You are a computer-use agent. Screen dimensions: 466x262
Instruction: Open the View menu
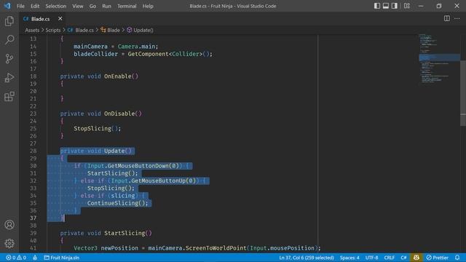pyautogui.click(x=78, y=6)
